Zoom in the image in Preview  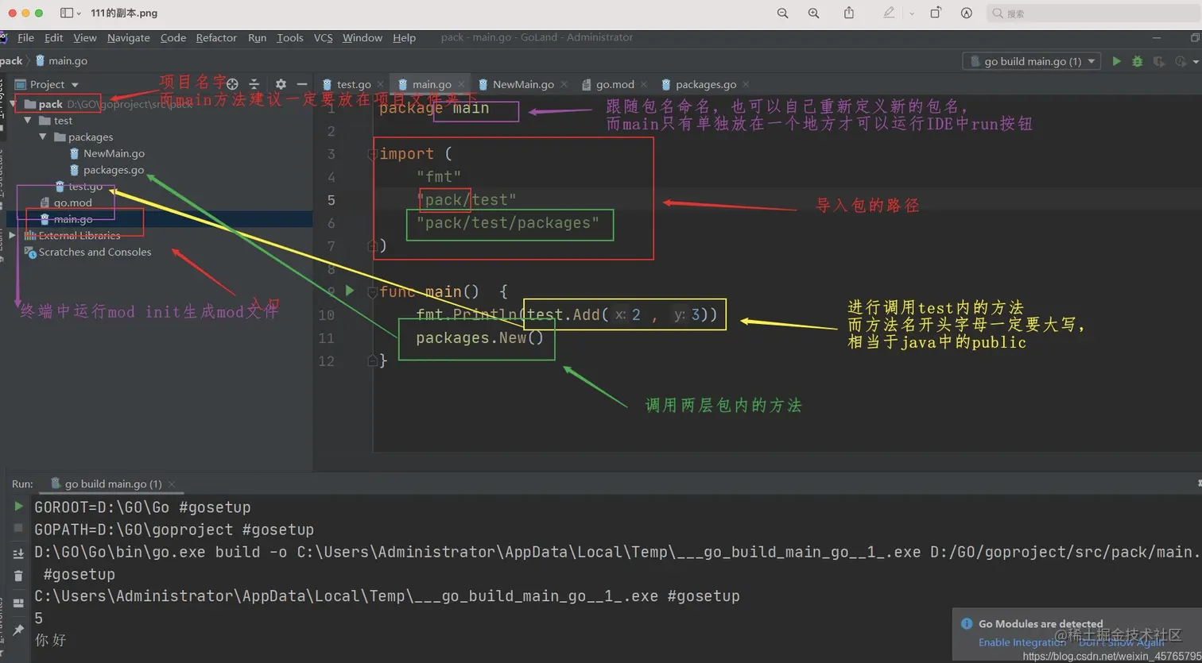pos(813,13)
